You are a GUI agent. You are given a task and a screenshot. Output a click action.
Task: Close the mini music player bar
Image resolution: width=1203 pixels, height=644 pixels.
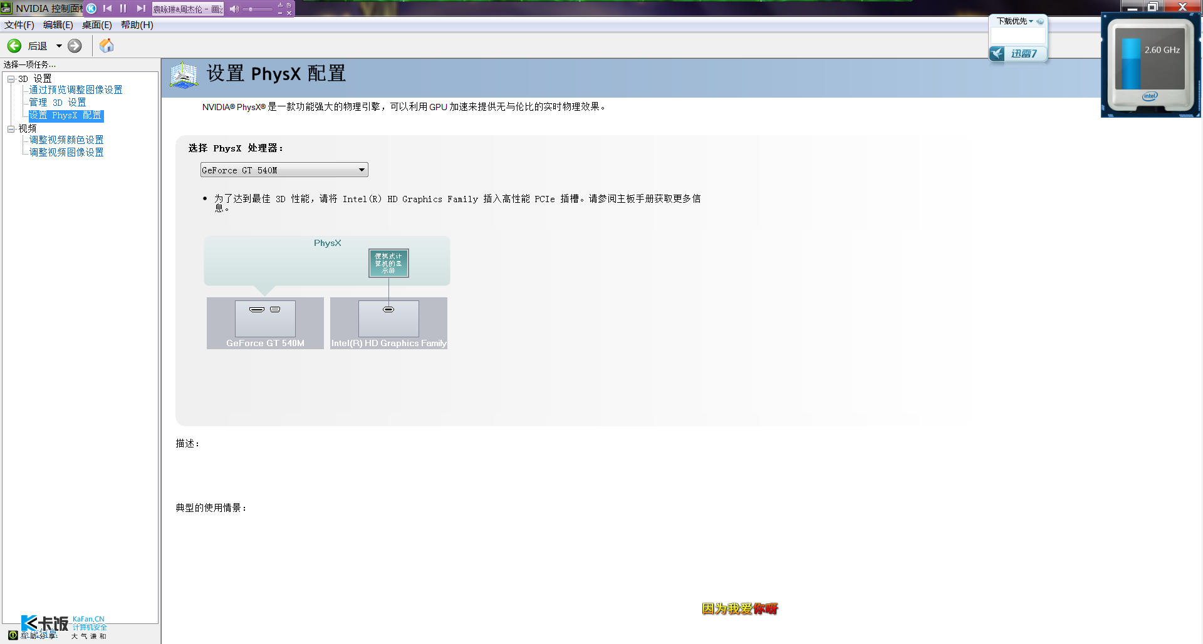pyautogui.click(x=289, y=13)
